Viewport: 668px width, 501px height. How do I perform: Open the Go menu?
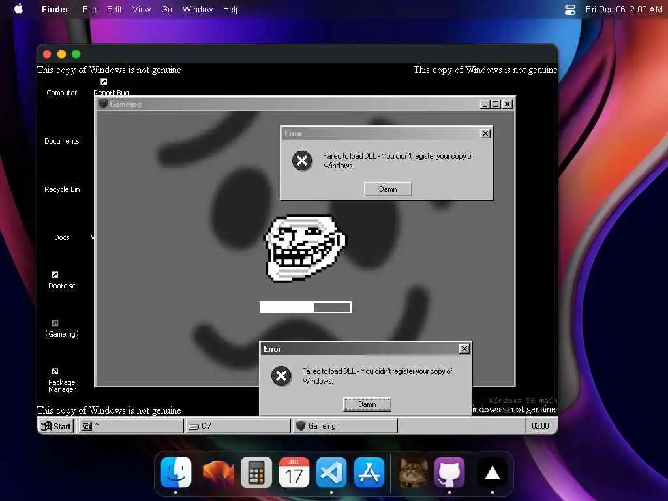(166, 9)
